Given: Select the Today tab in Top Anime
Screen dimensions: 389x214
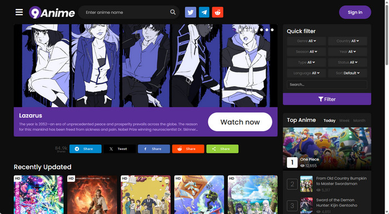Looking at the screenshot, I should point(330,121).
